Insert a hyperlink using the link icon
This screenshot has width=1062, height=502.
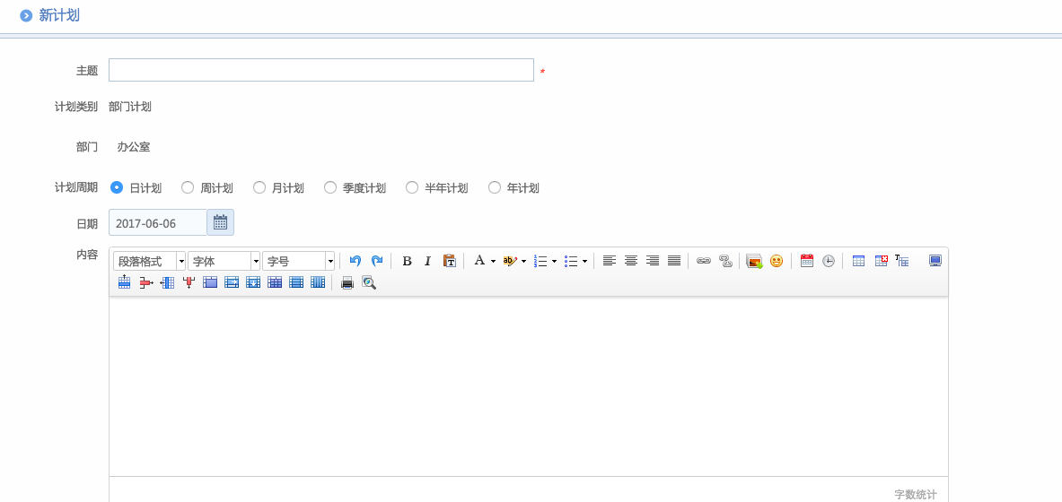(x=704, y=261)
